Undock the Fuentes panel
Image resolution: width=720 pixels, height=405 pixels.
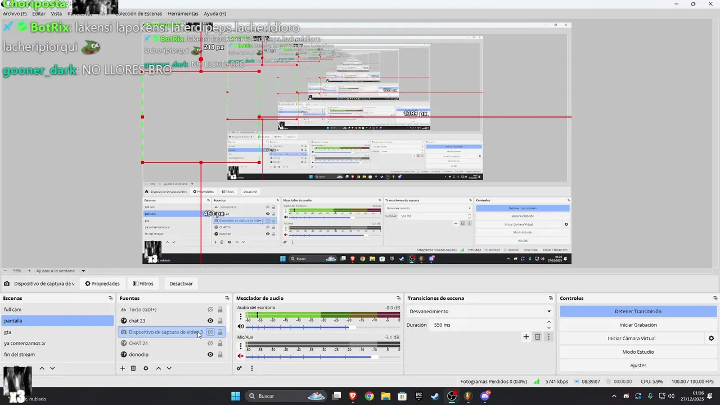click(227, 298)
